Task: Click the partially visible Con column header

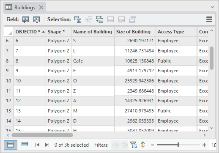Action: click(203, 32)
